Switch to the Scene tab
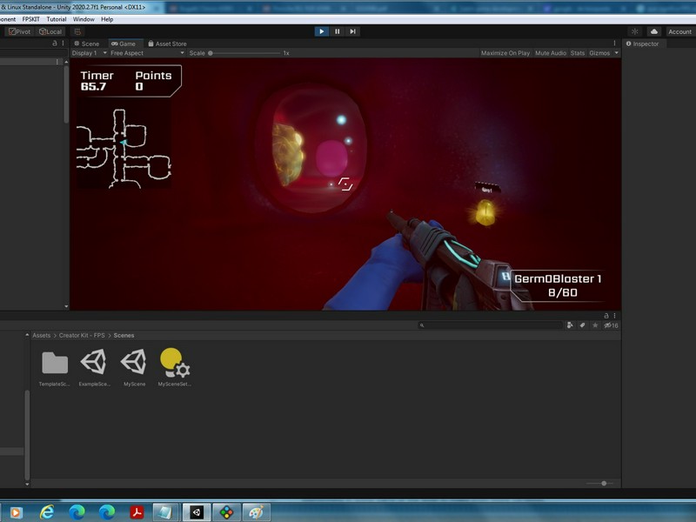This screenshot has height=522, width=696. coord(87,43)
